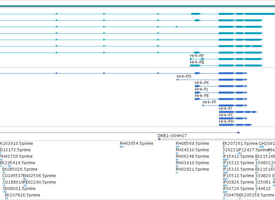Select the CO196537 EST label
Viewport: 275px width, 200px height.
(x=13, y=176)
